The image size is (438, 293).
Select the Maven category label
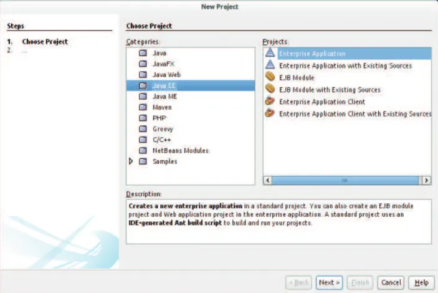(162, 107)
